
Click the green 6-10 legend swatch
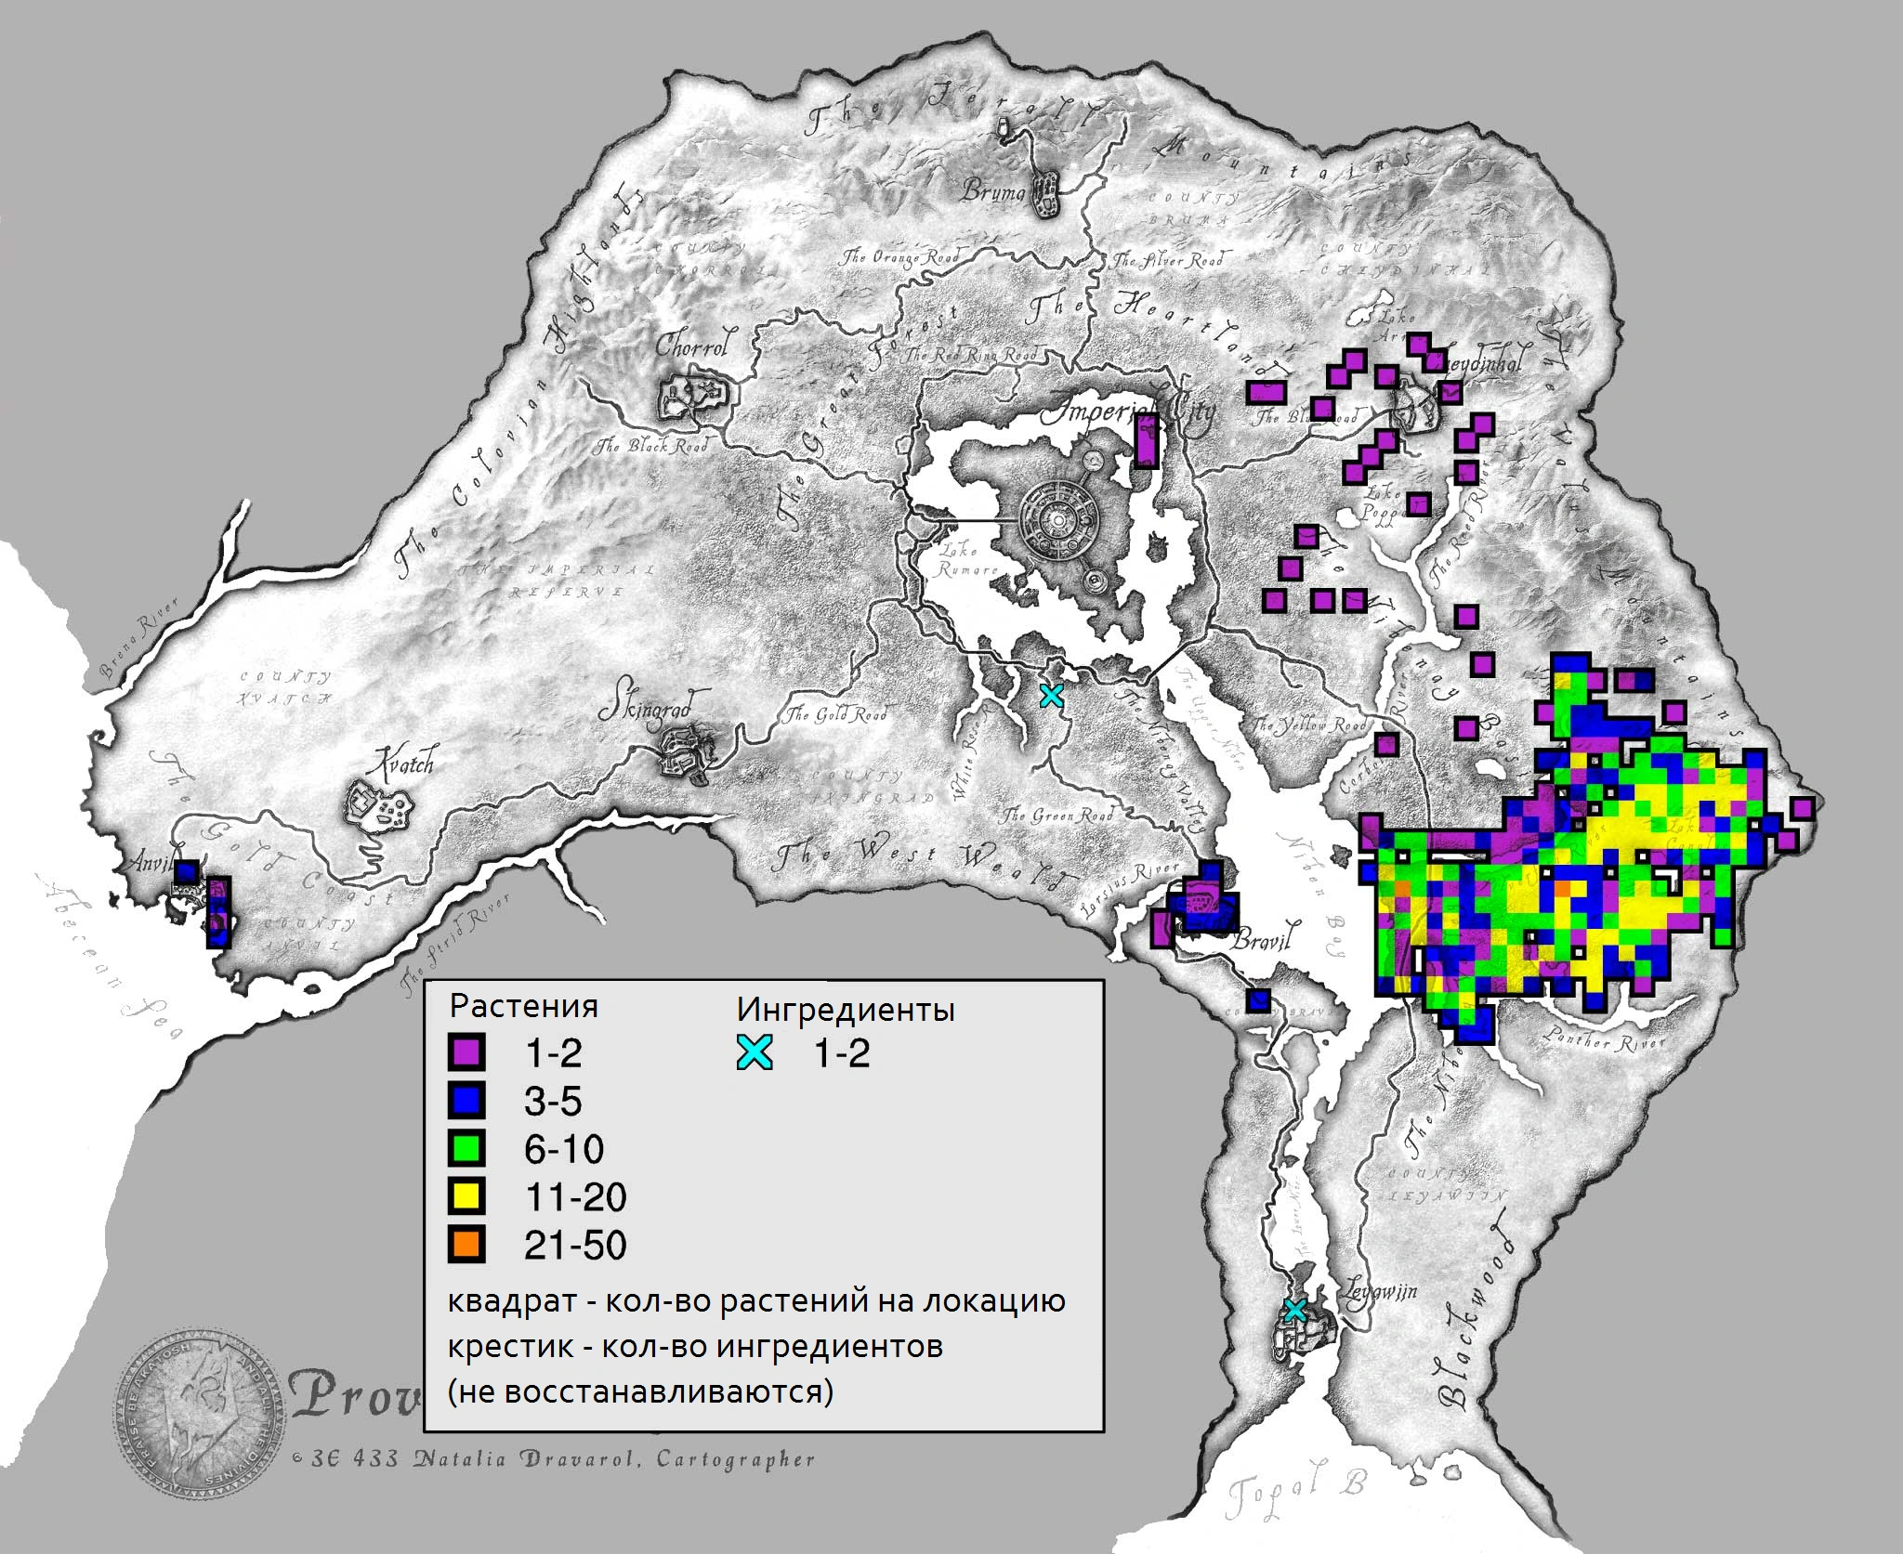pos(466,1149)
